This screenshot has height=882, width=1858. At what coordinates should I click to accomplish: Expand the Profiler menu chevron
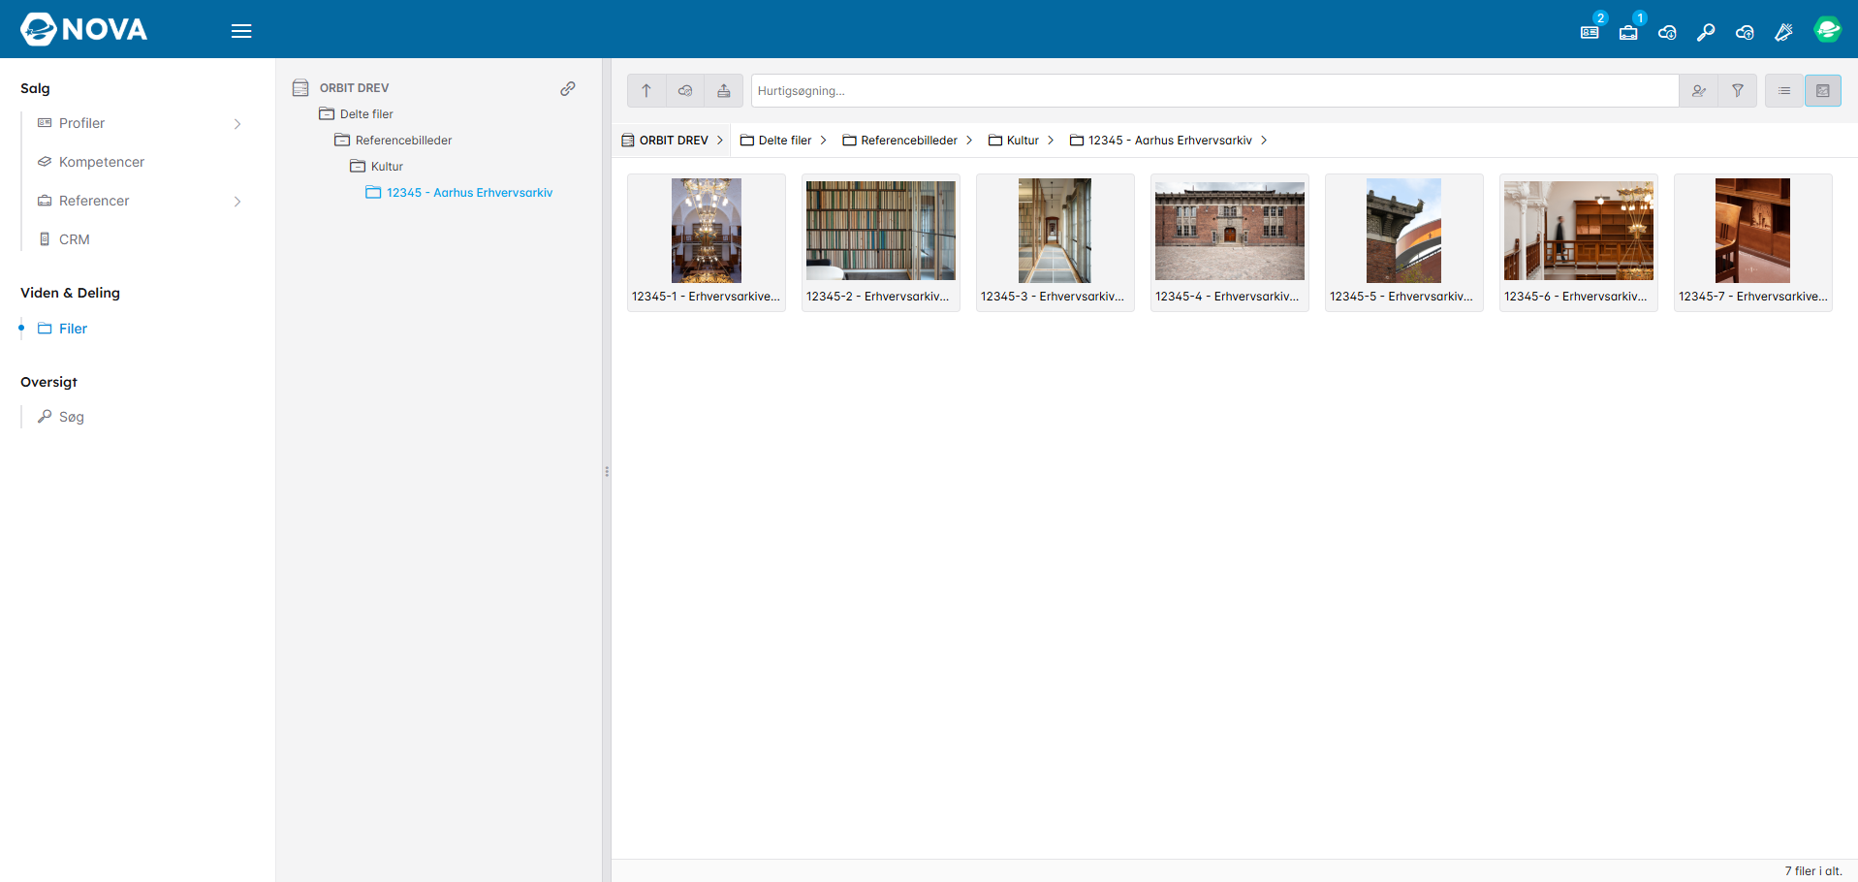coord(237,124)
